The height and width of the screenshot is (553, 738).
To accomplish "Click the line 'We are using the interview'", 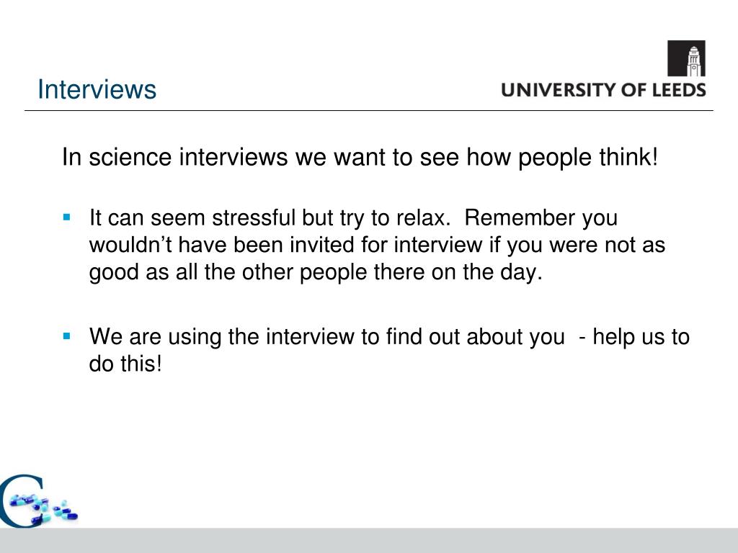I will (x=389, y=337).
